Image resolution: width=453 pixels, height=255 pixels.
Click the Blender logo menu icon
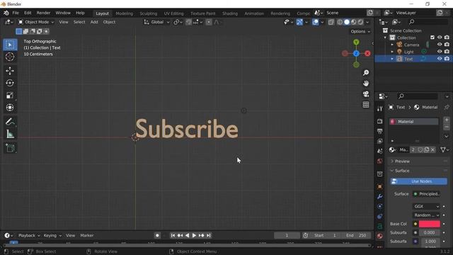point(6,13)
